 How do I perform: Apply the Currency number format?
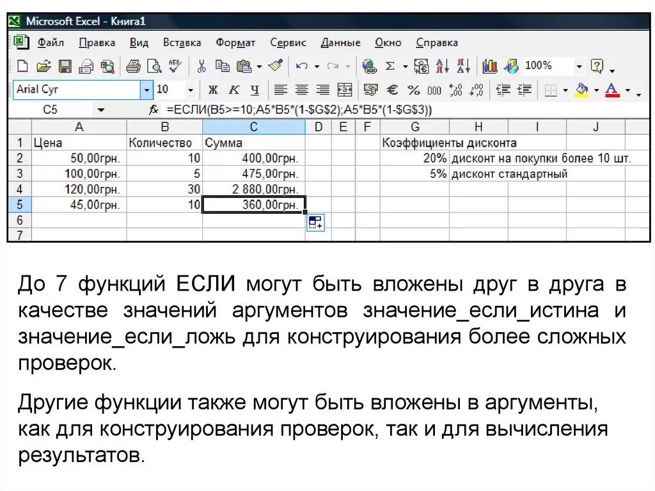coord(370,90)
